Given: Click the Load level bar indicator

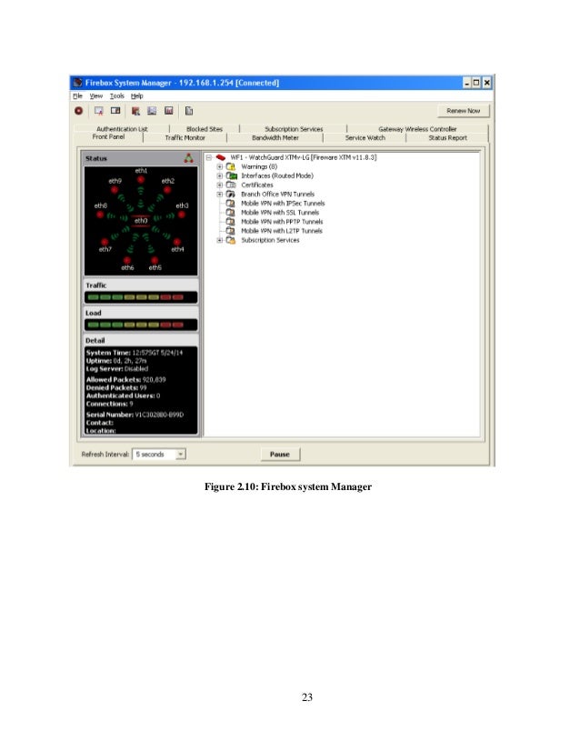Looking at the screenshot, I should [141, 325].
